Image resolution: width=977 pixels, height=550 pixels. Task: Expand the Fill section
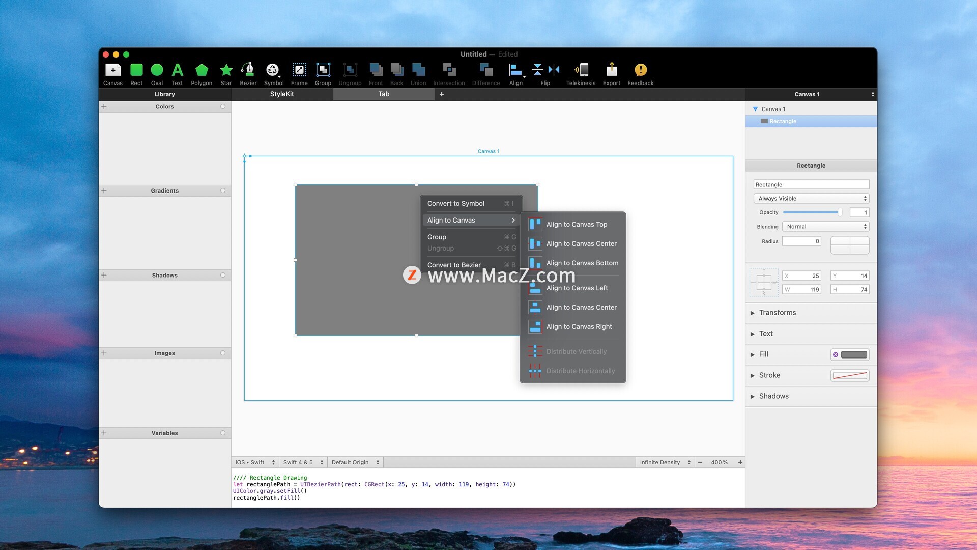coord(752,354)
